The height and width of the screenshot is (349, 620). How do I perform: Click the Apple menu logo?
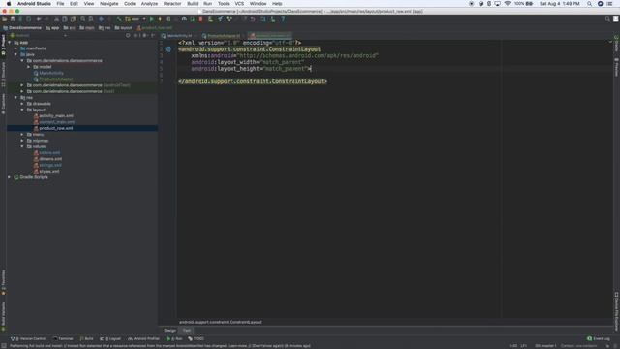tap(9, 4)
